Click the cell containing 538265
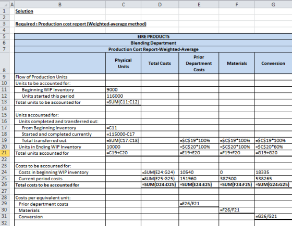Screen dimensions: 292x226 [273, 179]
